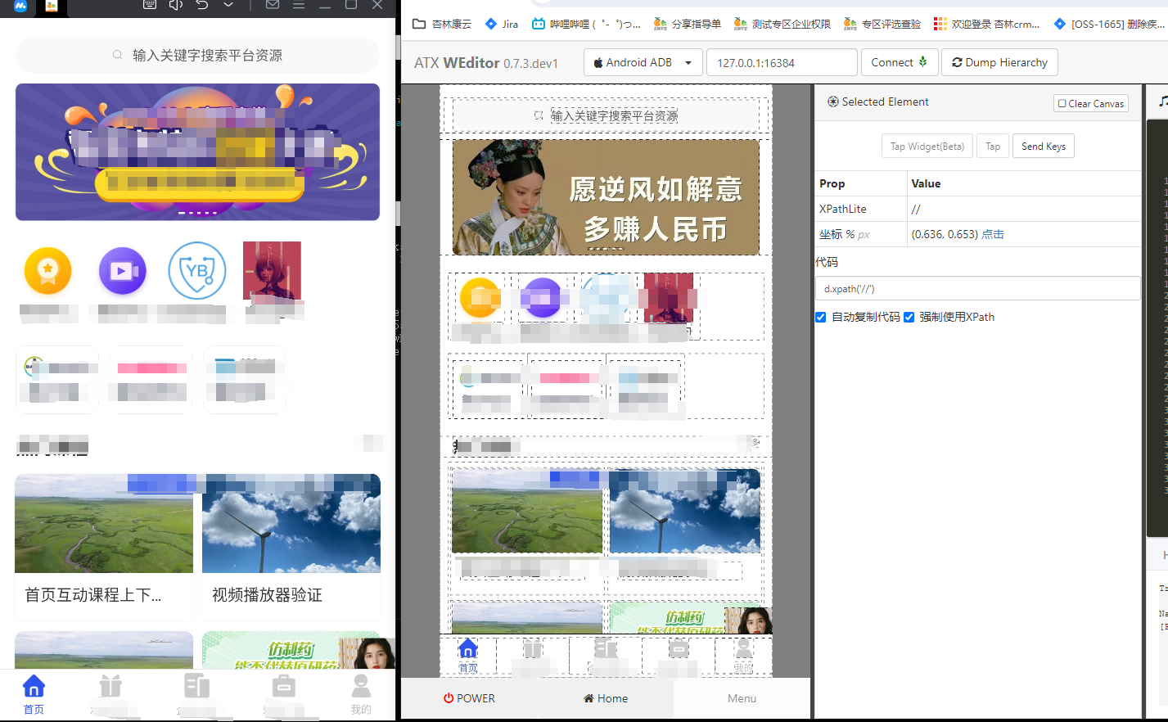Image resolution: width=1168 pixels, height=722 pixels.
Task: Uncheck the 自动复制代码 checkbox
Action: click(x=820, y=317)
